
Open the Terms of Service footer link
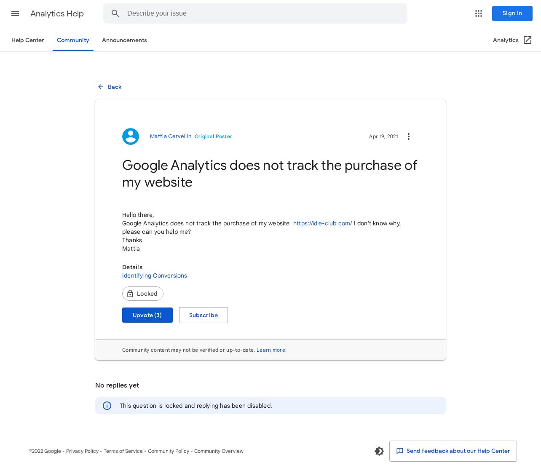click(123, 451)
